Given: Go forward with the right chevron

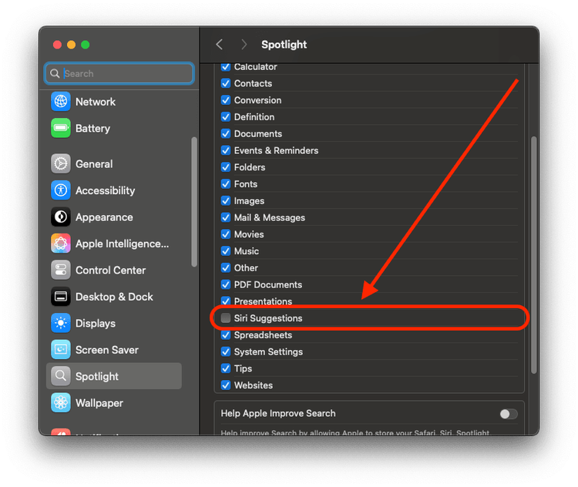Looking at the screenshot, I should [x=244, y=45].
